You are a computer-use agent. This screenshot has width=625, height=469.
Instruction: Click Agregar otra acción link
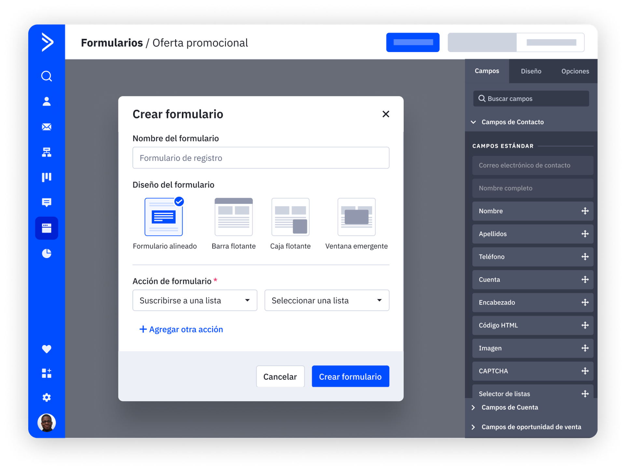point(181,329)
